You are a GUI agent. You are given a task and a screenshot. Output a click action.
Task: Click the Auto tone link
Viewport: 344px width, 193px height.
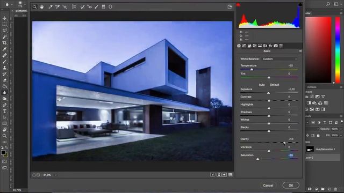click(262, 85)
